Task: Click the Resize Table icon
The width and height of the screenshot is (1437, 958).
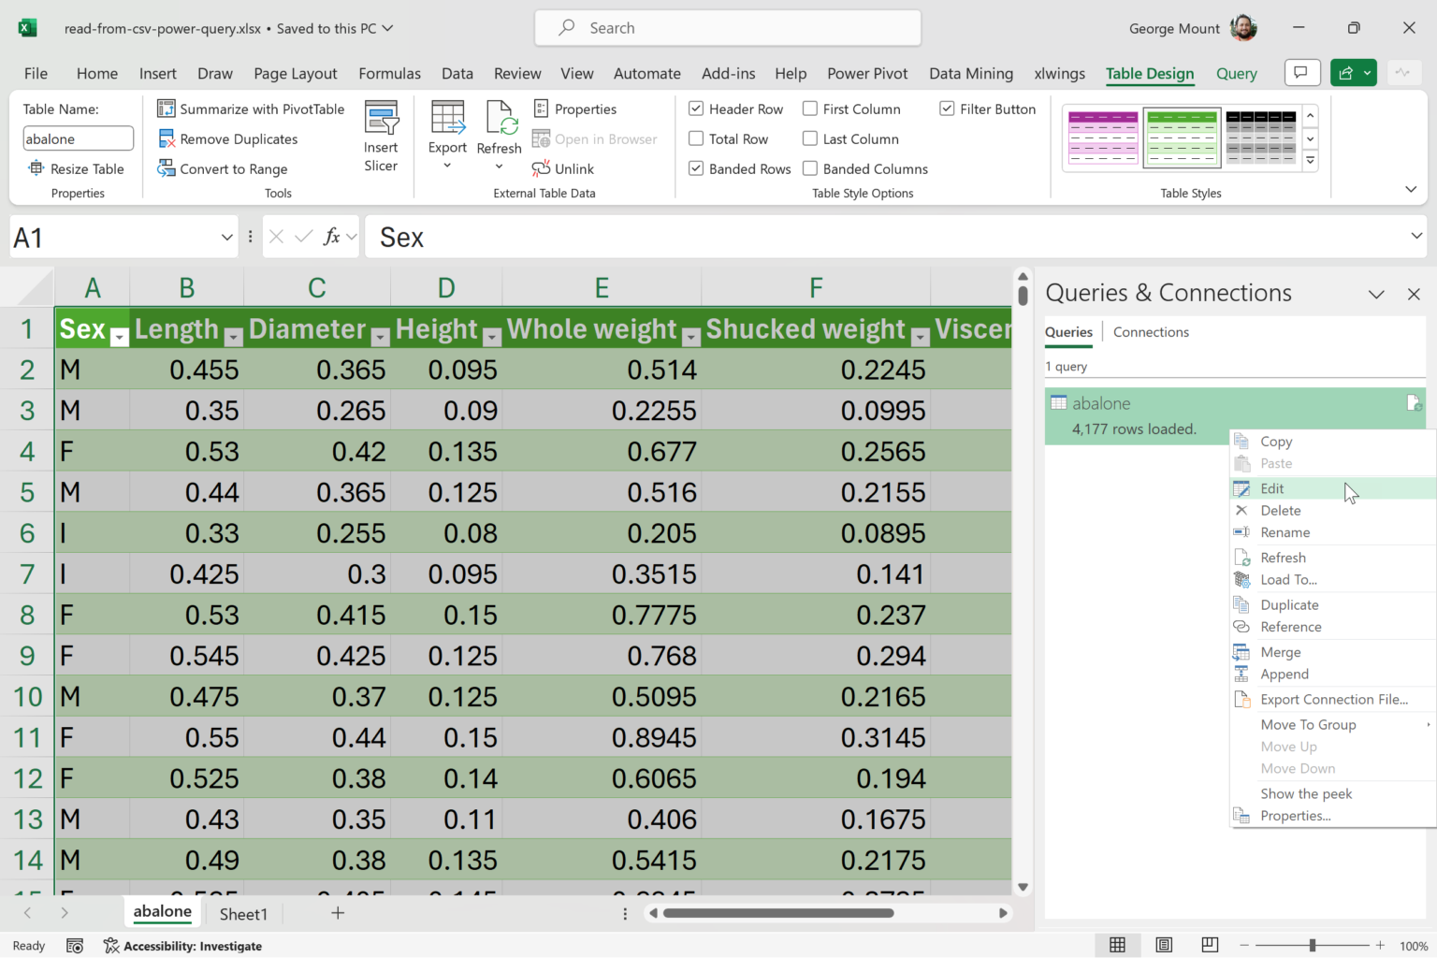Action: [36, 168]
